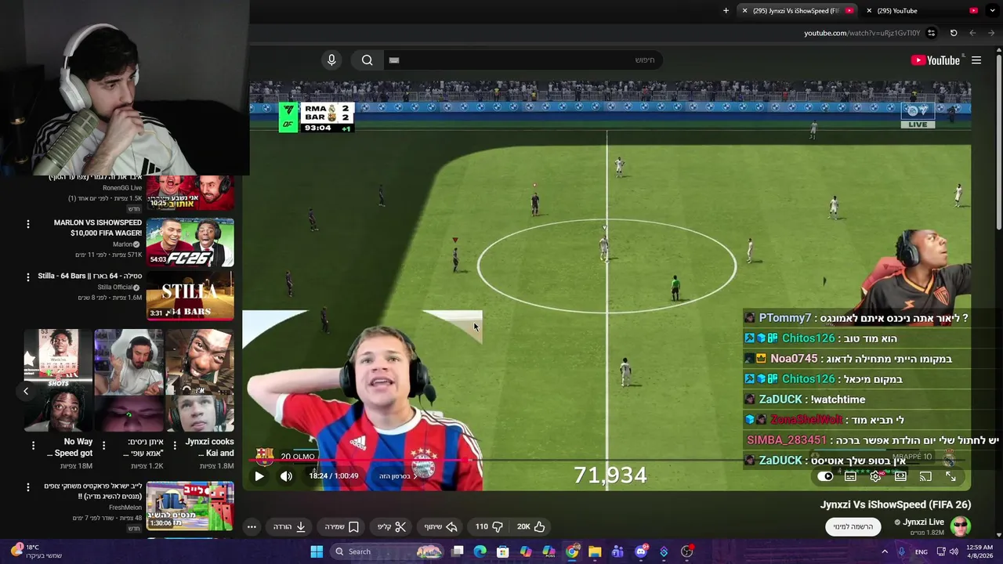Open the Jynxzi Live channel name link

(x=923, y=522)
